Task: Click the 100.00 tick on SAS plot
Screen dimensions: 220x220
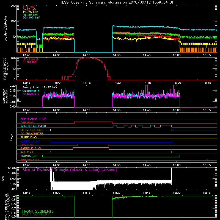Action: (11, 168)
